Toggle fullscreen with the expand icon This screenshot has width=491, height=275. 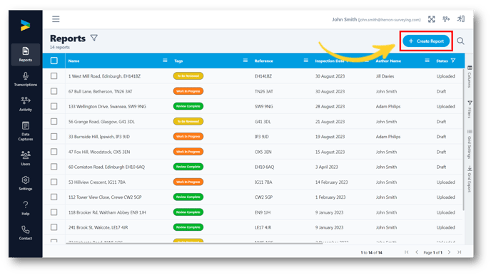click(432, 19)
